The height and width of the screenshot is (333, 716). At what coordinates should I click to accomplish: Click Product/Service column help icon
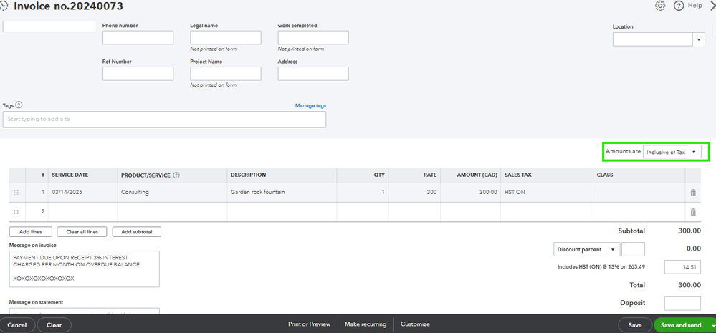click(176, 175)
